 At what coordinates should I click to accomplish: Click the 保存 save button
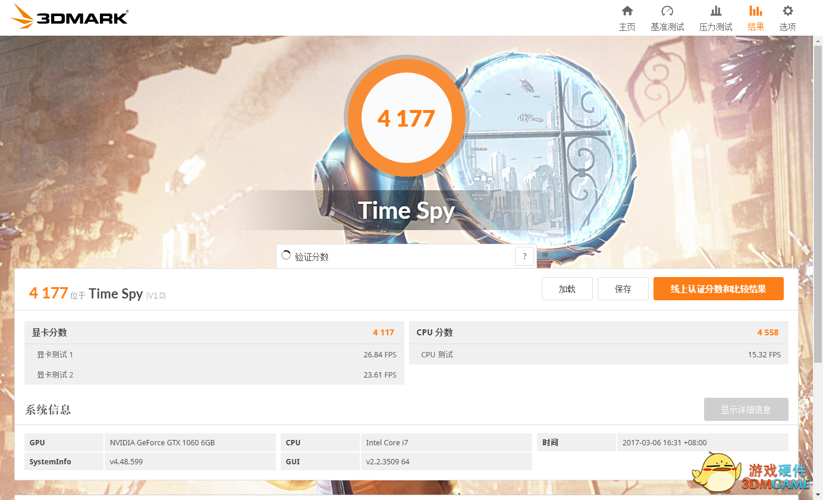tap(623, 289)
